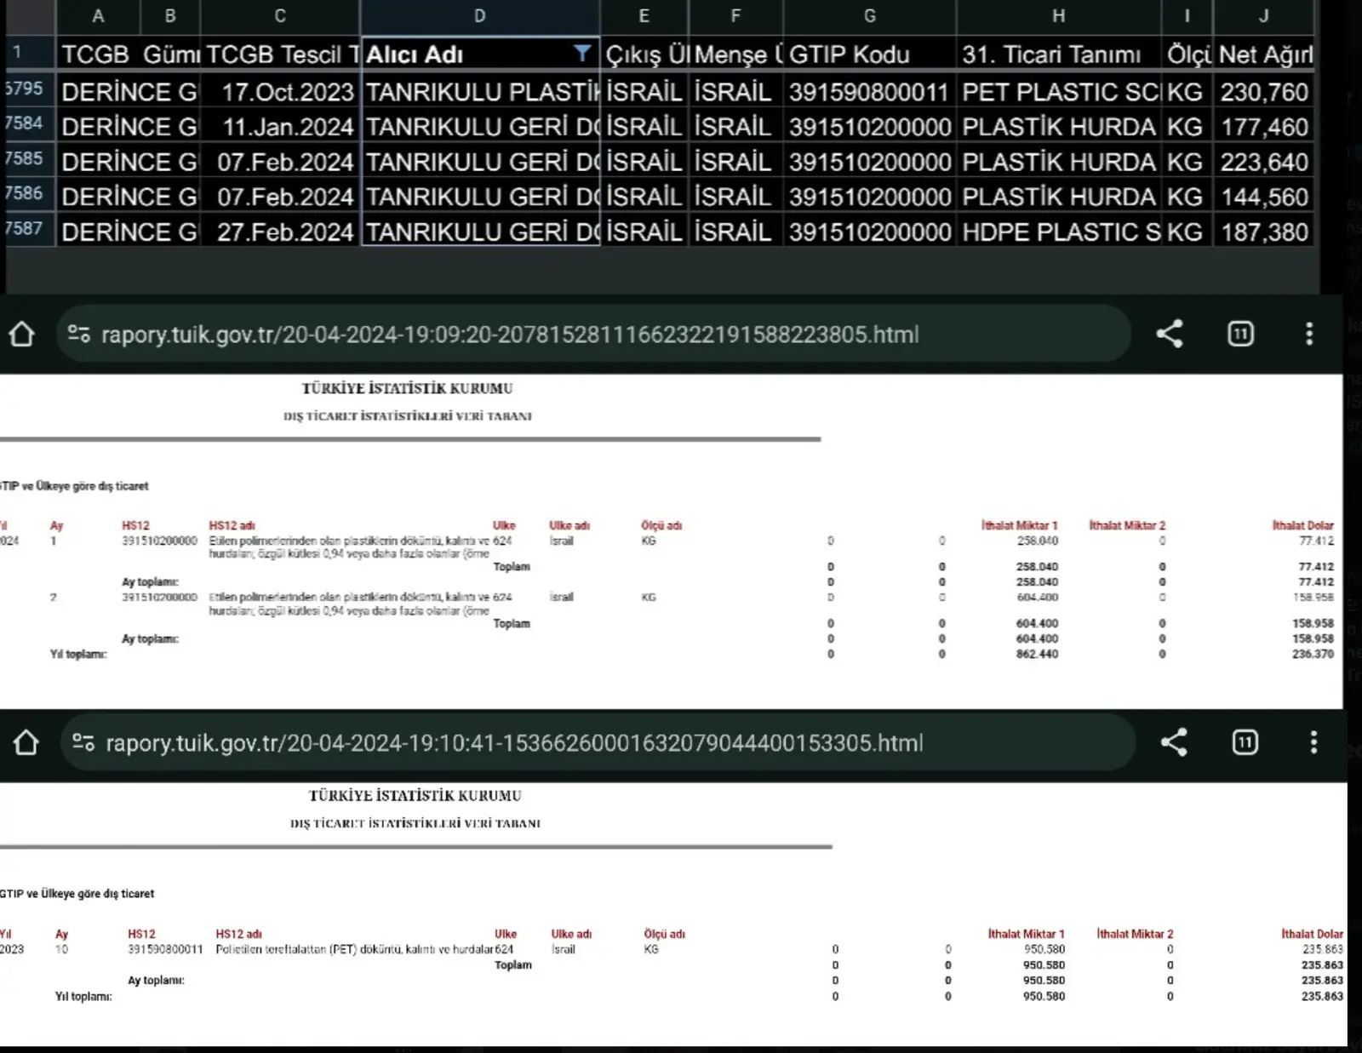Click the upper address bar with 19:09:20 URL
Image resolution: width=1362 pixels, height=1053 pixels.
click(x=594, y=334)
